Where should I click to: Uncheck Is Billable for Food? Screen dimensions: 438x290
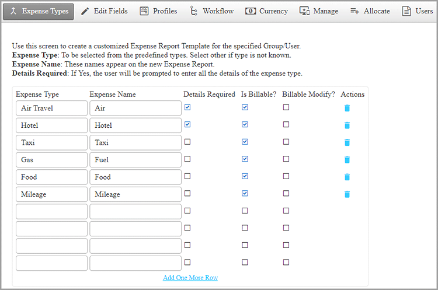pyautogui.click(x=245, y=176)
